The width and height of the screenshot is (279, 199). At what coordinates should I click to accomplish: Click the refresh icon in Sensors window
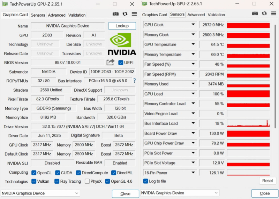(264, 14)
